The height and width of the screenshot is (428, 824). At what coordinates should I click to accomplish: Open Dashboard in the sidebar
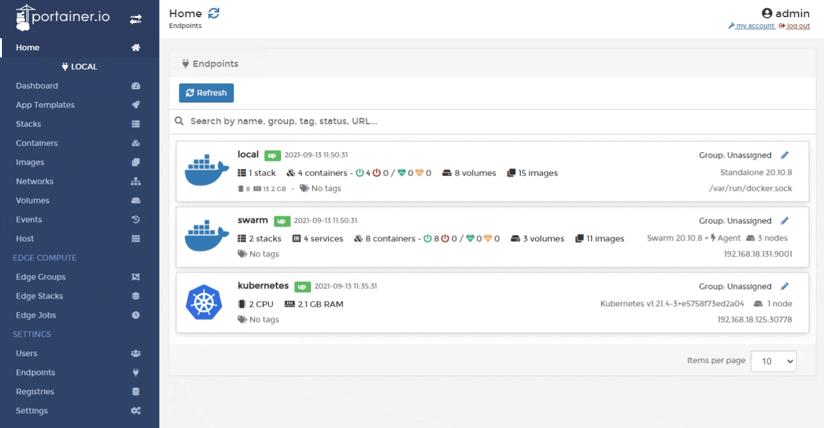37,86
